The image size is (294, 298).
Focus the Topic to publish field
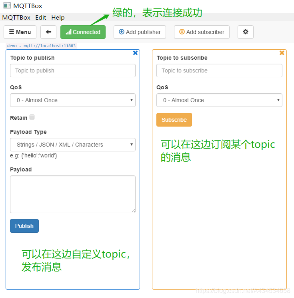coord(73,70)
